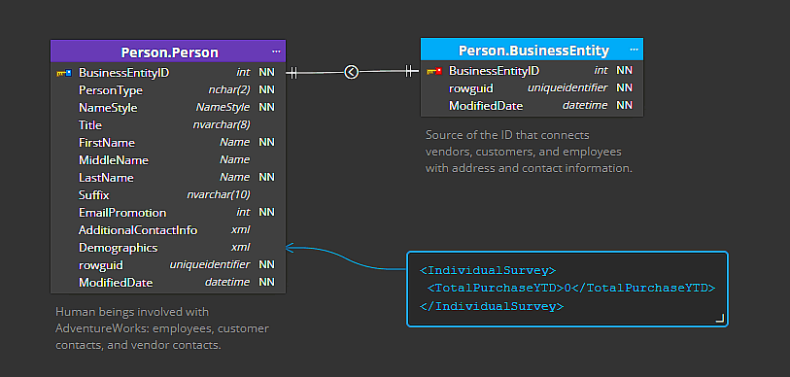Click the BusinessEntity description about ID source
790x377 pixels.
529,152
